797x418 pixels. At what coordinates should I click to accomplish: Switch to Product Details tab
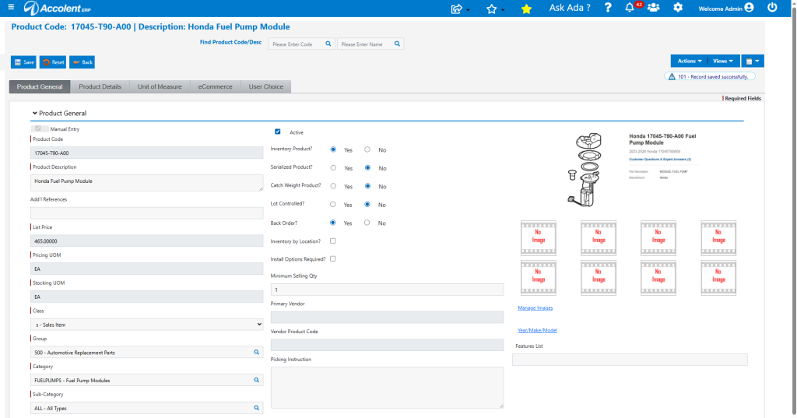click(x=100, y=86)
